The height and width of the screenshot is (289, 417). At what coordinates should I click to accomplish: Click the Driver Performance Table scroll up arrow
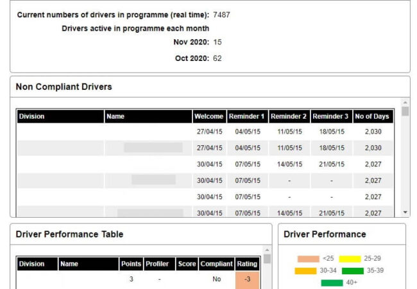[268, 250]
